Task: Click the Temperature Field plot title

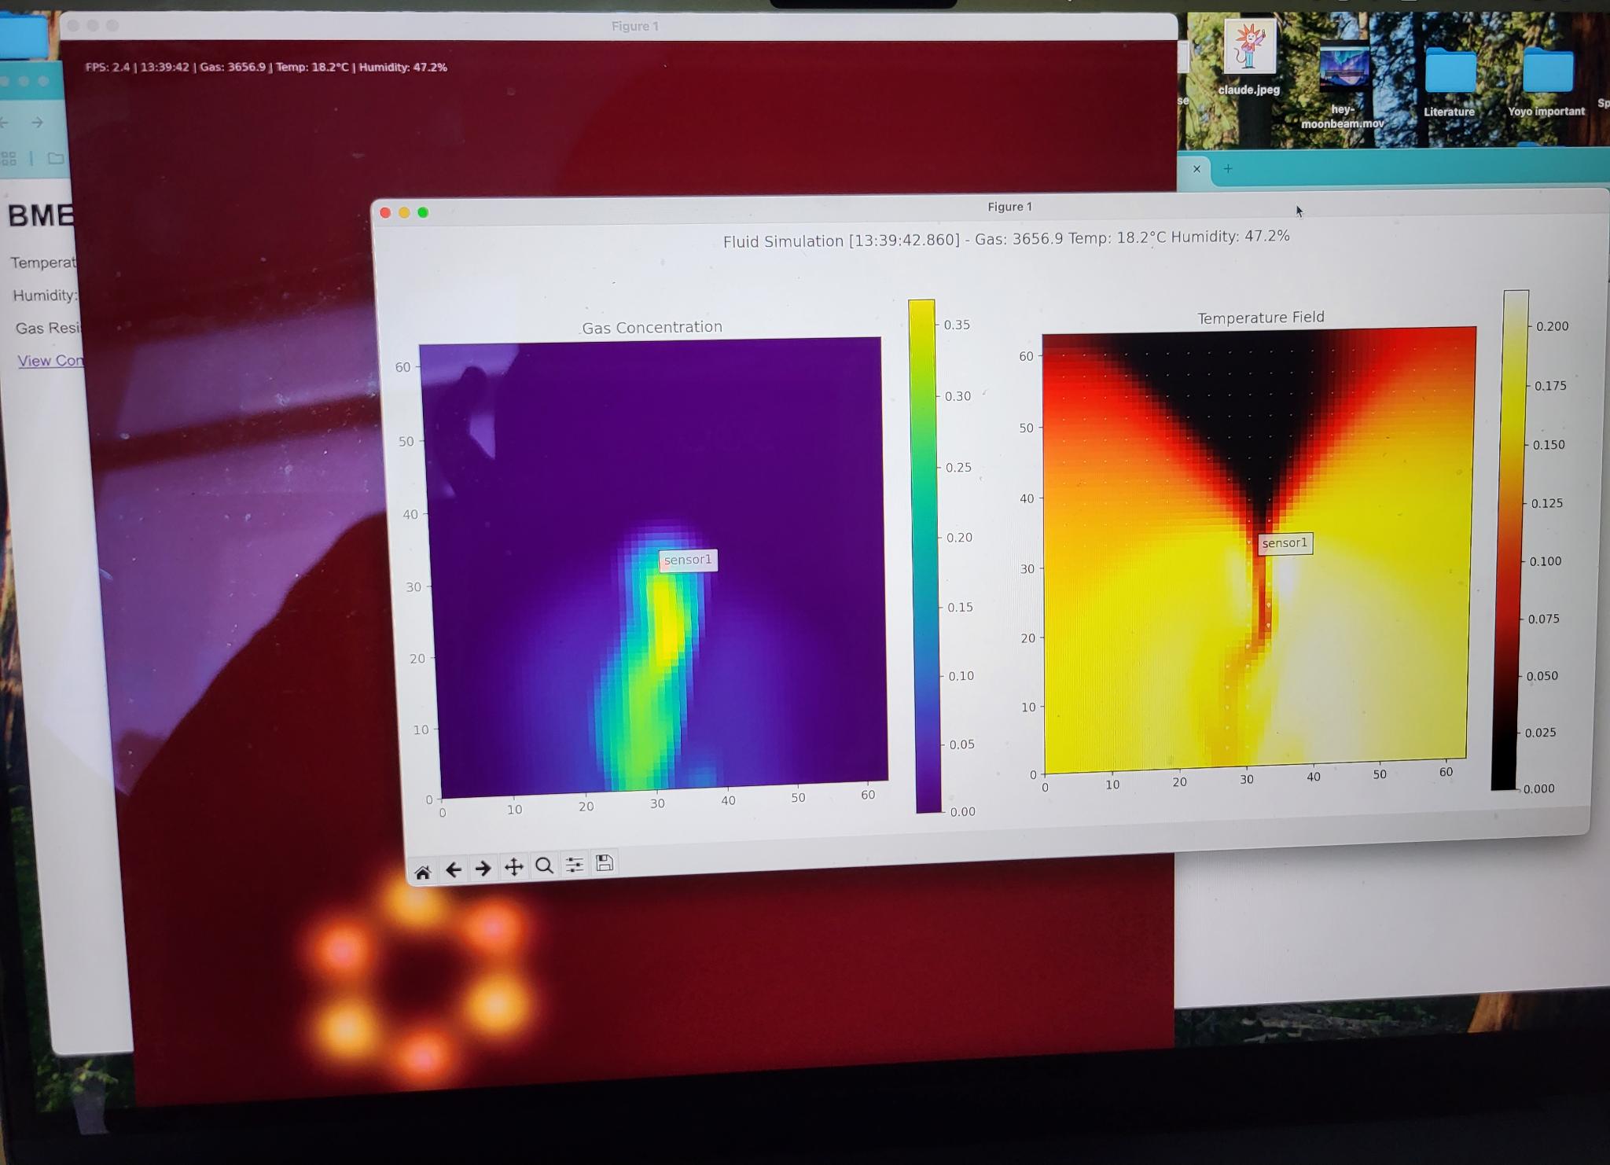Action: coord(1261,318)
